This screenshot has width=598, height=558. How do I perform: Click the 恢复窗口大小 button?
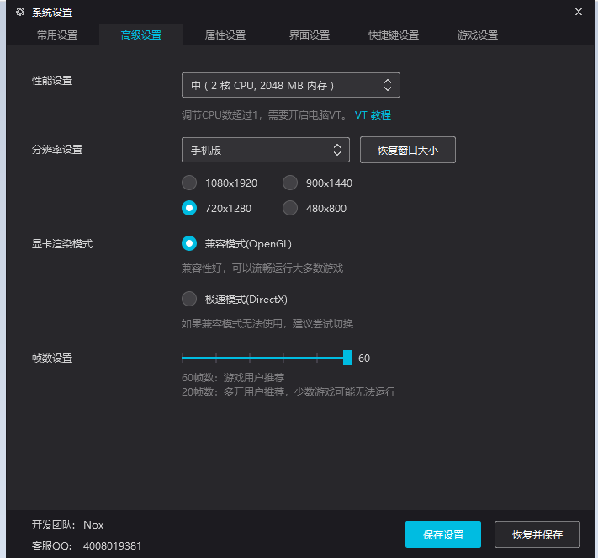click(x=408, y=150)
